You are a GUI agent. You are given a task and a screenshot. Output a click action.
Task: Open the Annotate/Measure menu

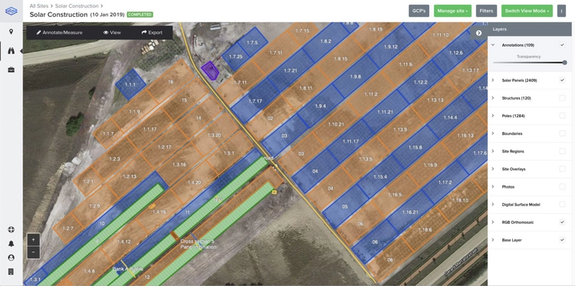click(59, 33)
